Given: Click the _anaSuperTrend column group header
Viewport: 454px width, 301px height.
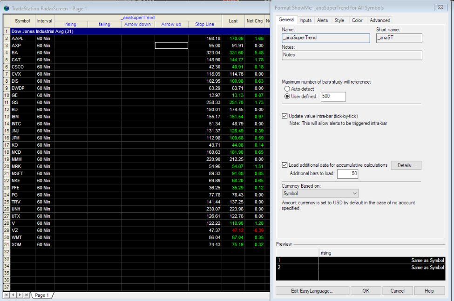Looking at the screenshot, I should point(138,18).
